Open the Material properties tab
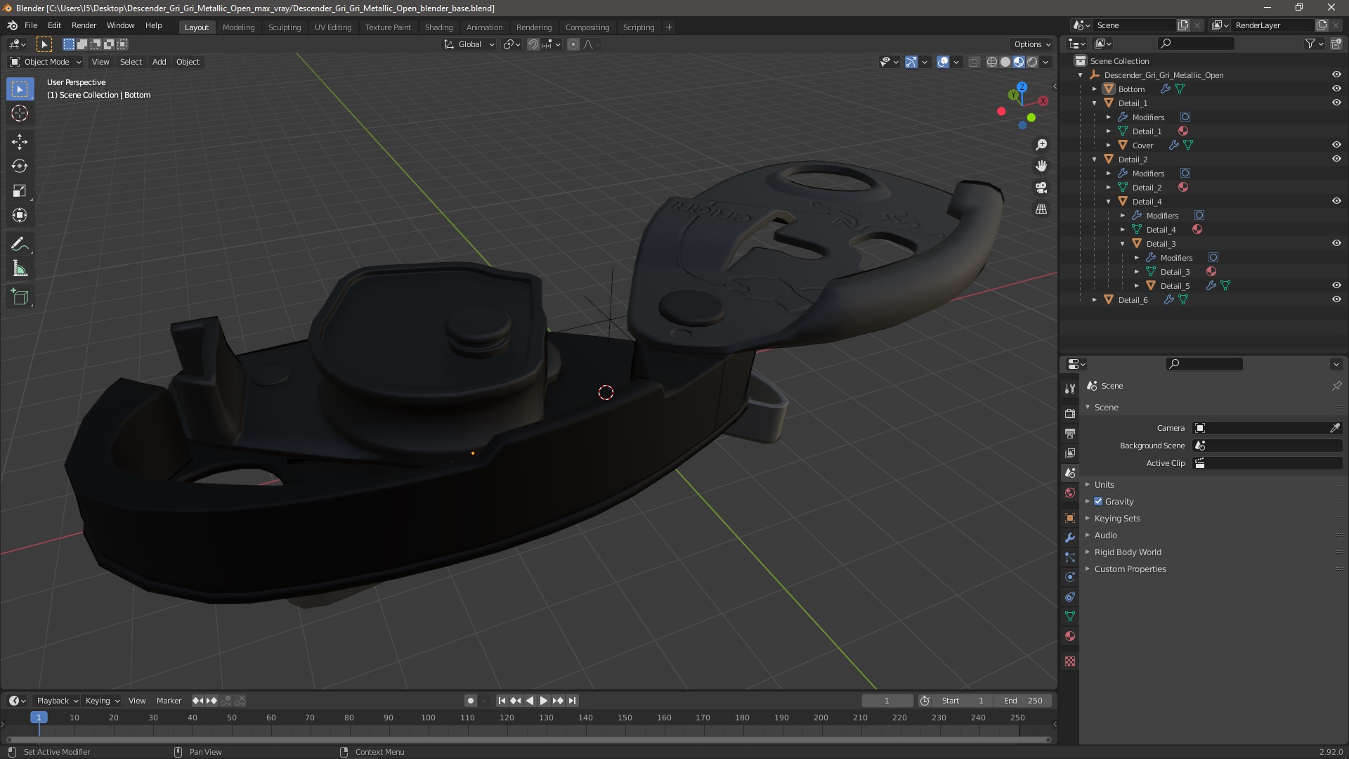This screenshot has height=759, width=1349. pyautogui.click(x=1070, y=636)
